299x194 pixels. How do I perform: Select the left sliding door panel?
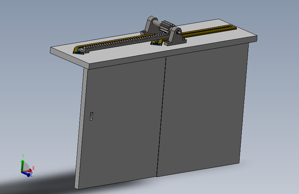click(x=122, y=122)
